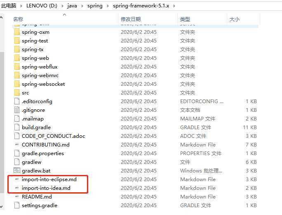Select the file name CODE_OF_CONDUCT.adoc
The width and height of the screenshot is (282, 215).
click(54, 136)
